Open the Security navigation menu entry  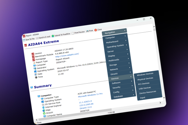tap(122, 87)
